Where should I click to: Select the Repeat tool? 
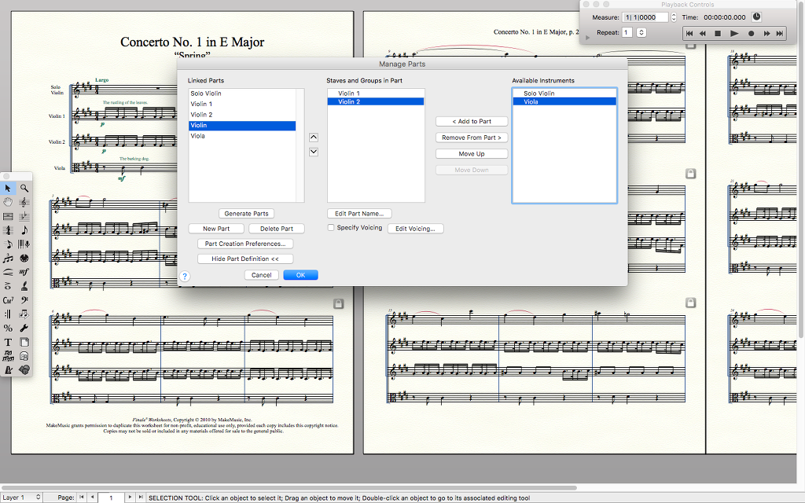pos(8,314)
